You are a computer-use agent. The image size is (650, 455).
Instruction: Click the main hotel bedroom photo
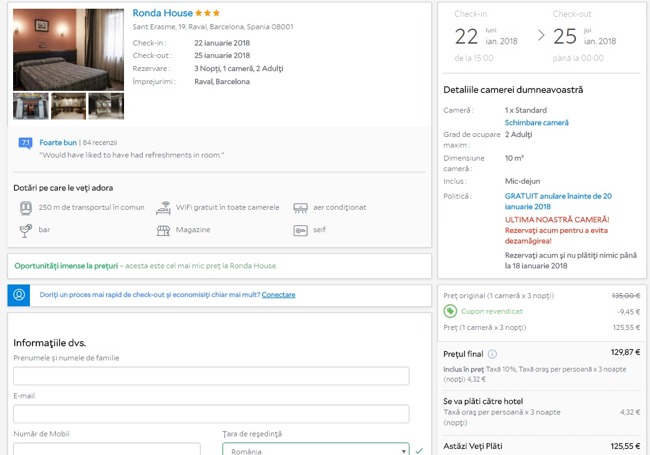point(69,49)
